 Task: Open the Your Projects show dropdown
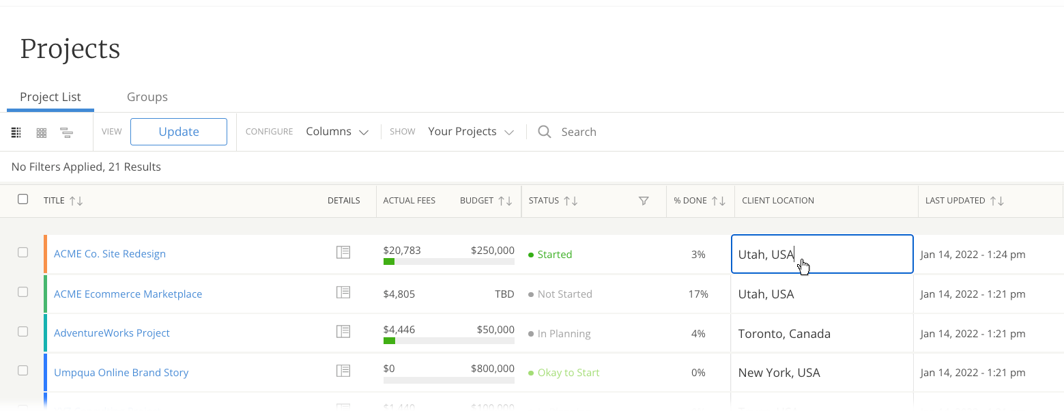[x=471, y=132]
